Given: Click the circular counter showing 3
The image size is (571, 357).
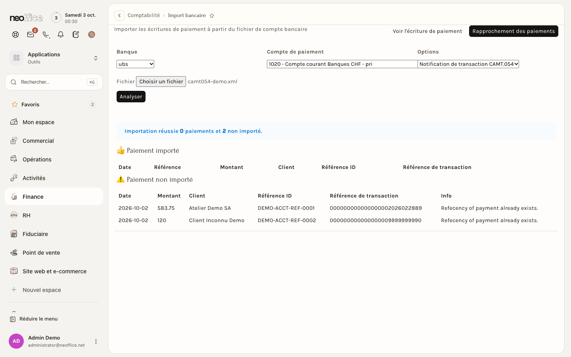Looking at the screenshot, I should tap(56, 18).
